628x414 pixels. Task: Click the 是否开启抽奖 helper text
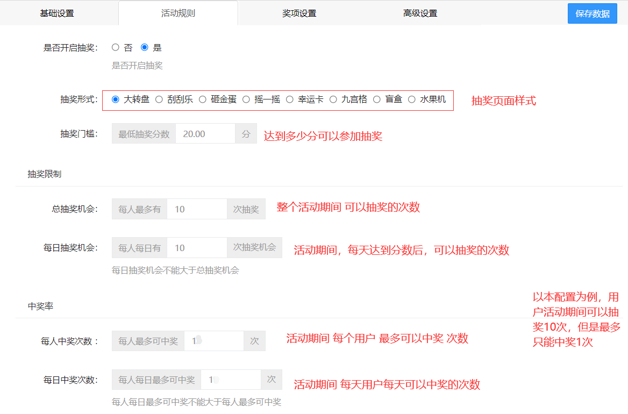point(137,66)
